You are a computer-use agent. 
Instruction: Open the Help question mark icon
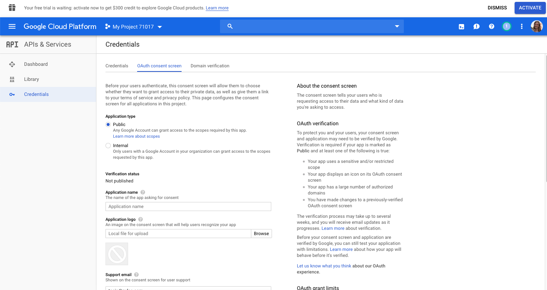click(x=491, y=26)
